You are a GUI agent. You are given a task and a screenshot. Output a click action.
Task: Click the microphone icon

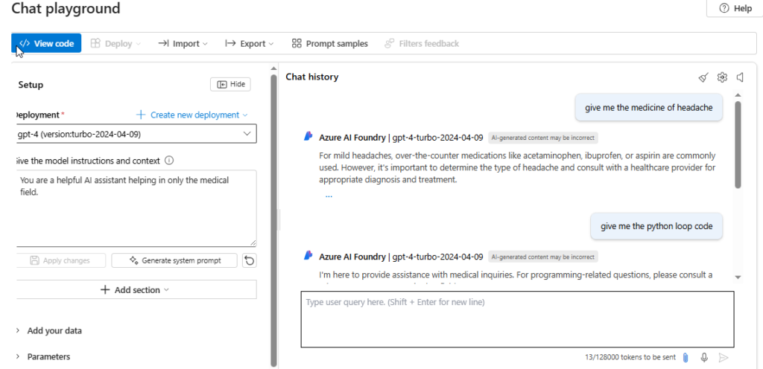(x=704, y=357)
